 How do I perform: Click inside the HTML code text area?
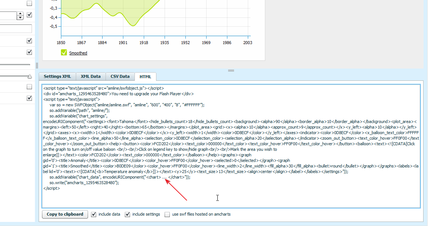click(231, 146)
